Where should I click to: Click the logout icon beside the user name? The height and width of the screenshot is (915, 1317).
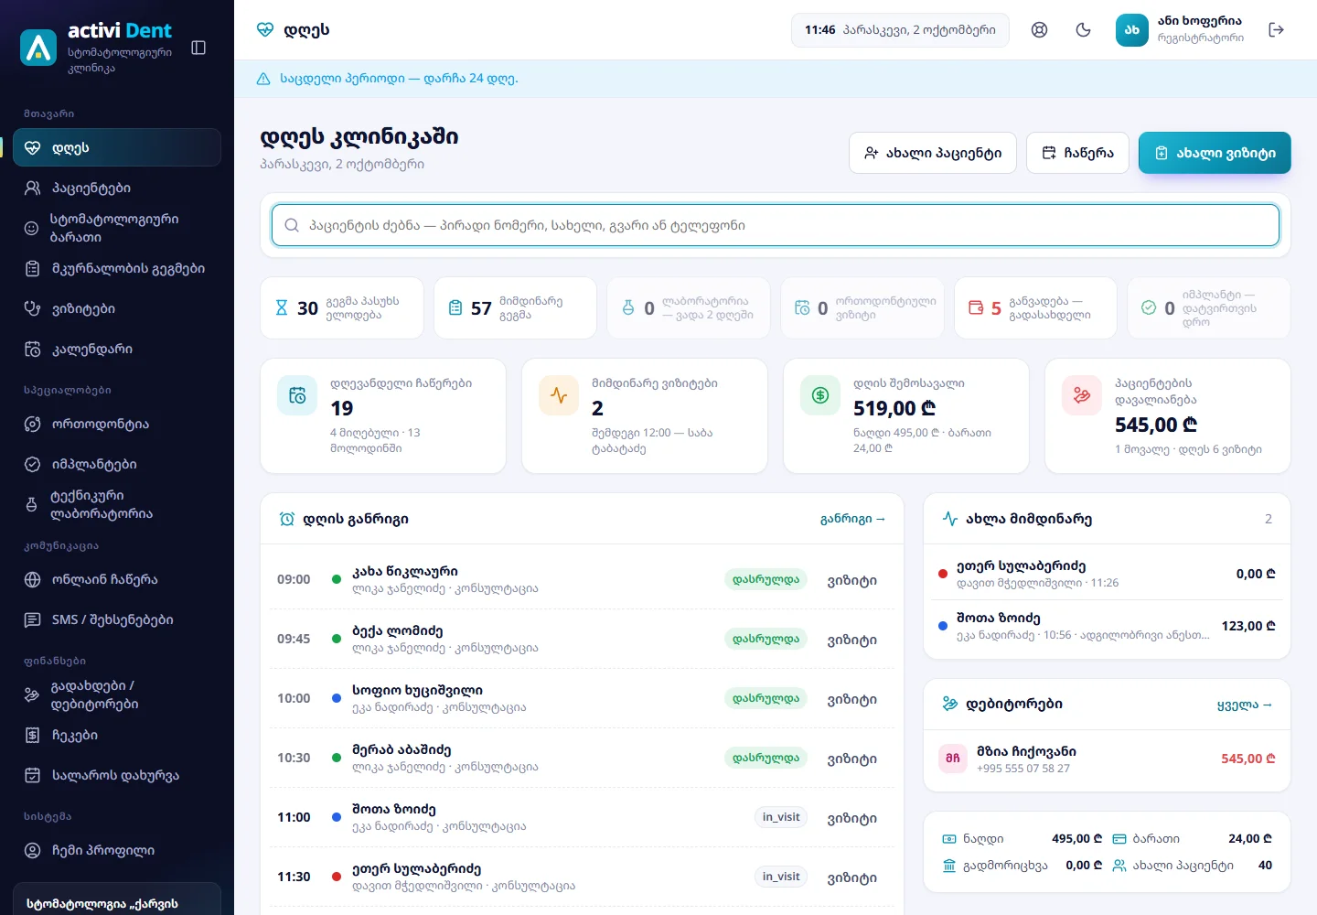1277,29
